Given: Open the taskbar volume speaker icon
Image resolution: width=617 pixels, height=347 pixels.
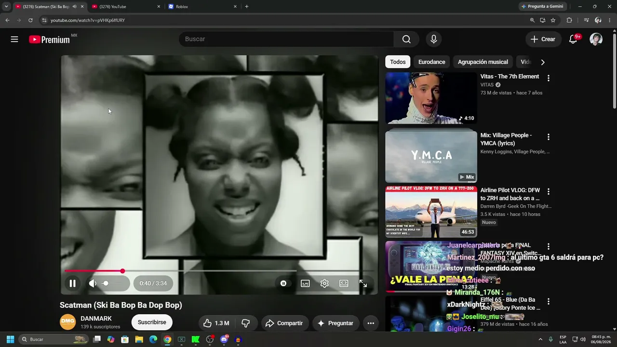Looking at the screenshot, I should click(x=582, y=339).
